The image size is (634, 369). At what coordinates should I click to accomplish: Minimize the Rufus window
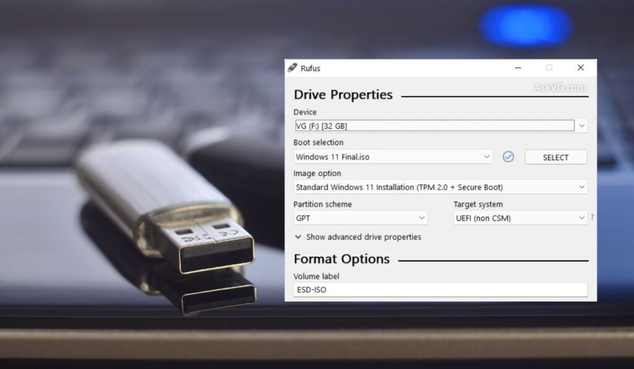click(x=518, y=68)
